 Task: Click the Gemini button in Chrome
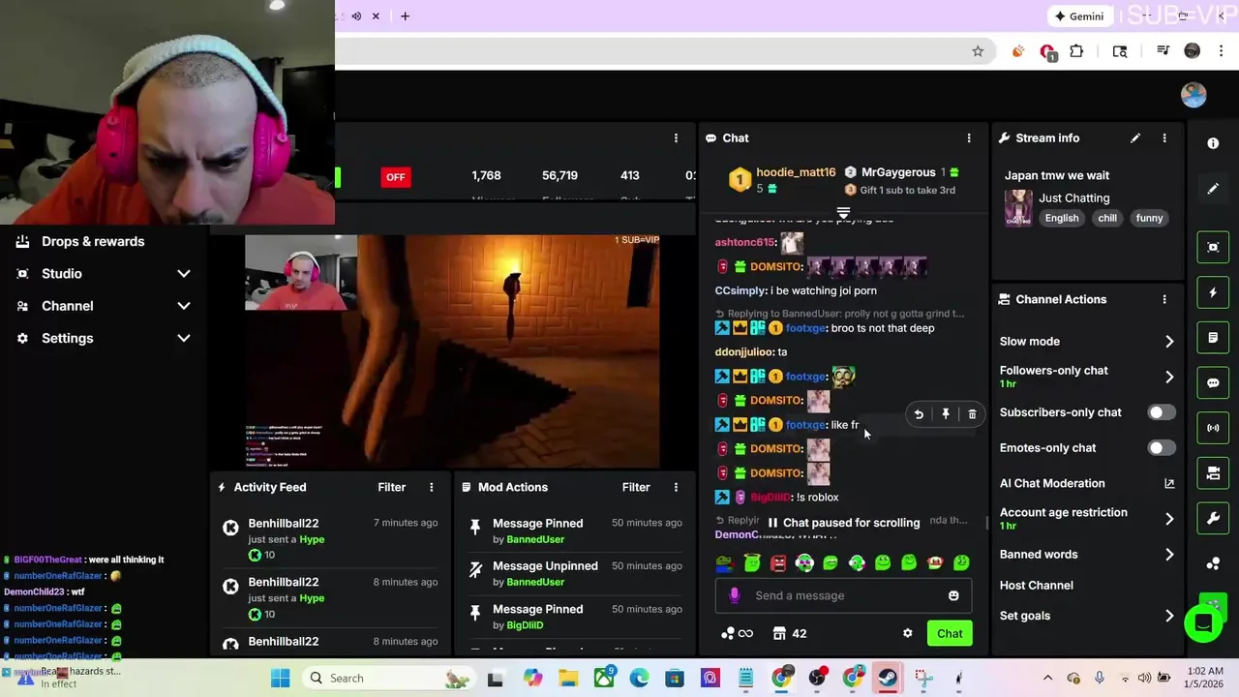[1079, 15]
